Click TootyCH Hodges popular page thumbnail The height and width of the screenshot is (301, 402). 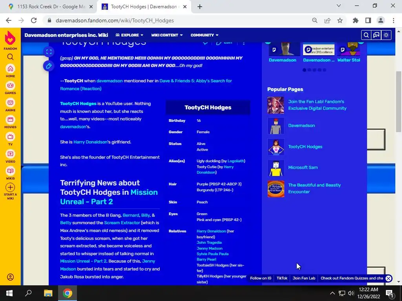[276, 147]
